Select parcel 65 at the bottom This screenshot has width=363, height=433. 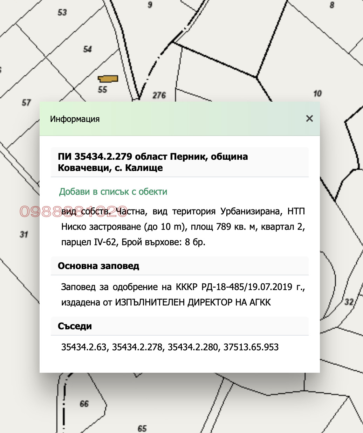point(142,428)
